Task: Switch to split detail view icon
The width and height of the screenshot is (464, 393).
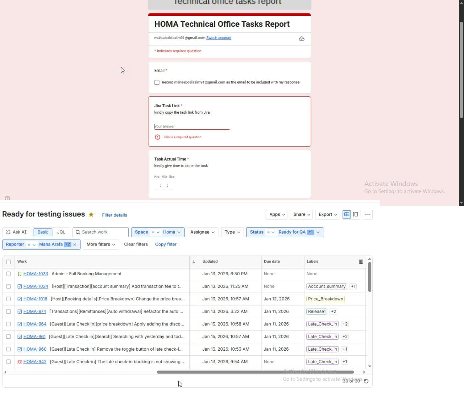Action: [356, 214]
